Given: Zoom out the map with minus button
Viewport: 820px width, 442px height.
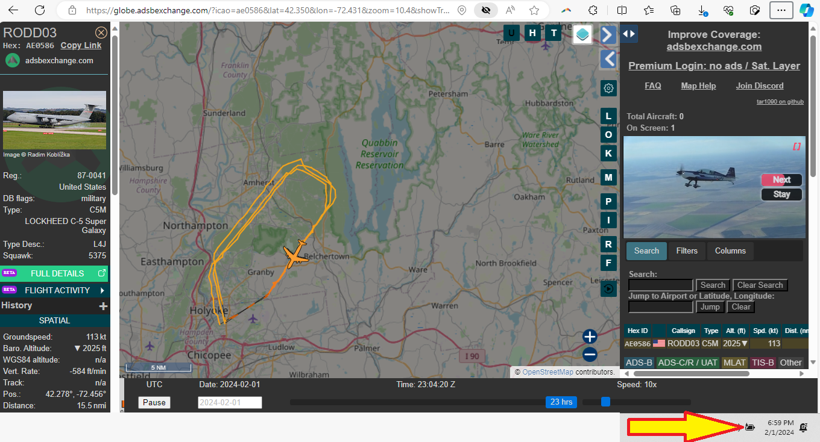Looking at the screenshot, I should coord(590,355).
